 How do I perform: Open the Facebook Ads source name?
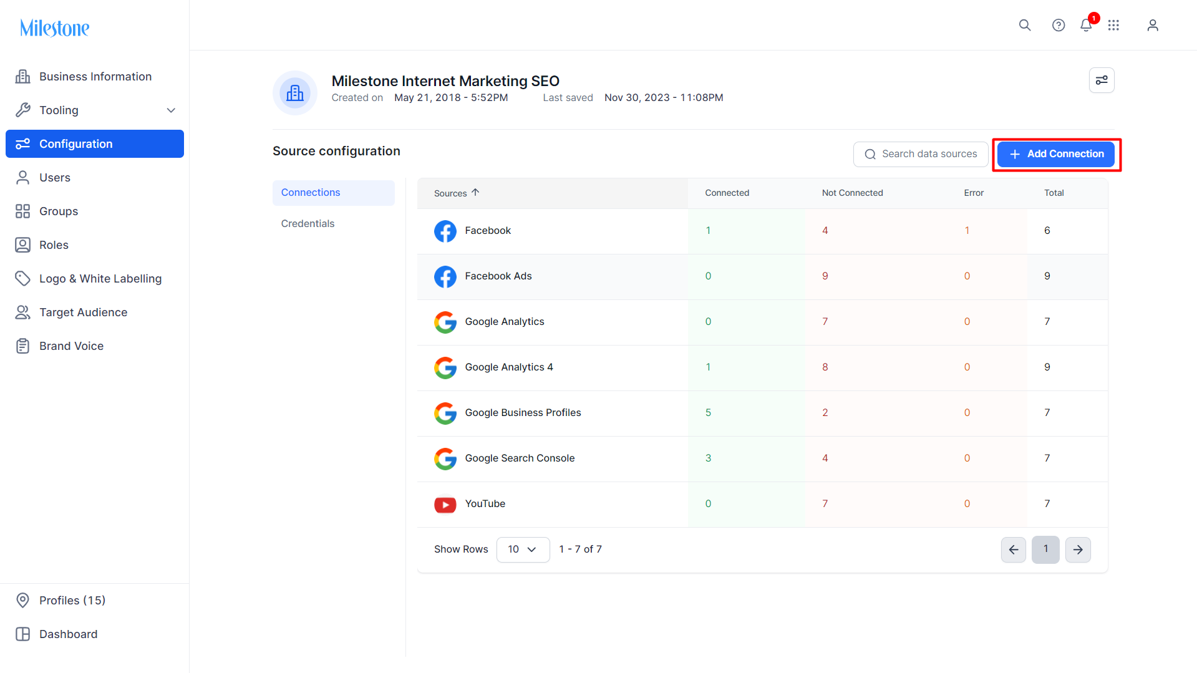click(x=498, y=276)
